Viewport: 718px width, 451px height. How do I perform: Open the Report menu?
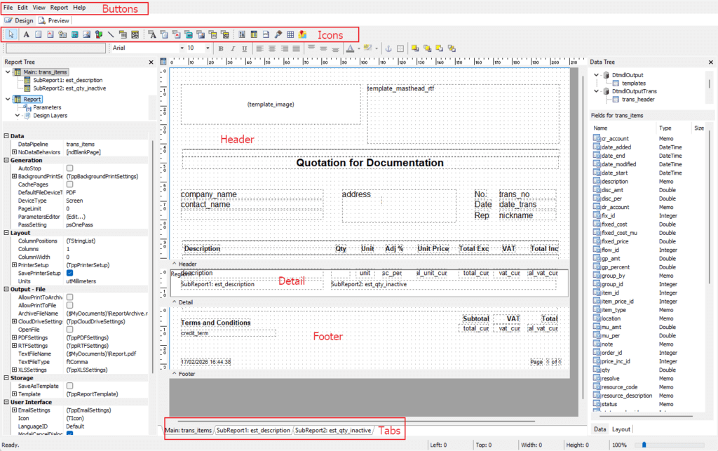(59, 7)
